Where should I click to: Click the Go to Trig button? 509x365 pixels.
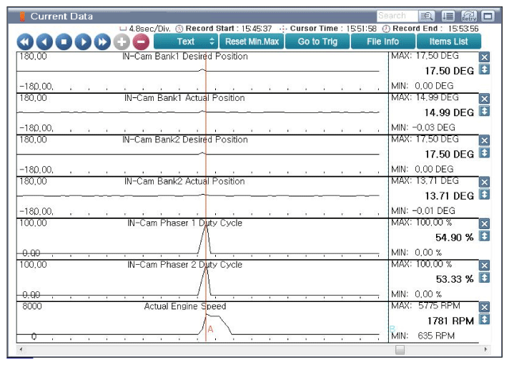pos(317,42)
